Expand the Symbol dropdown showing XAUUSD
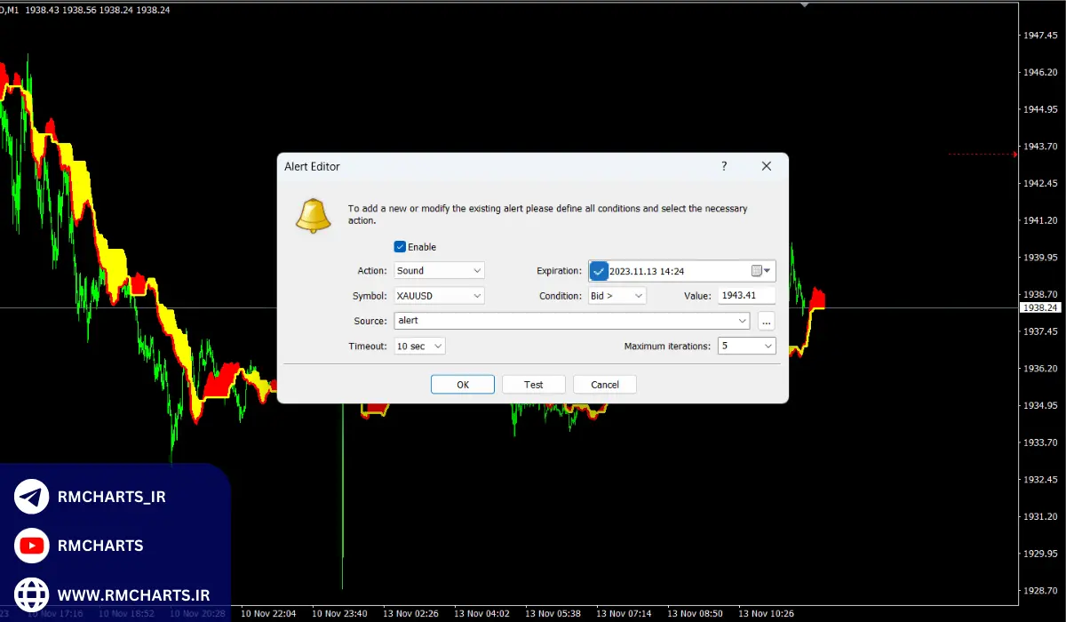This screenshot has width=1066, height=622. click(x=439, y=296)
